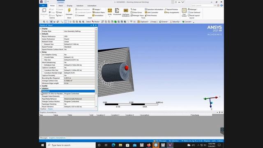Open the Manage layout dropdown

click(x=193, y=9)
